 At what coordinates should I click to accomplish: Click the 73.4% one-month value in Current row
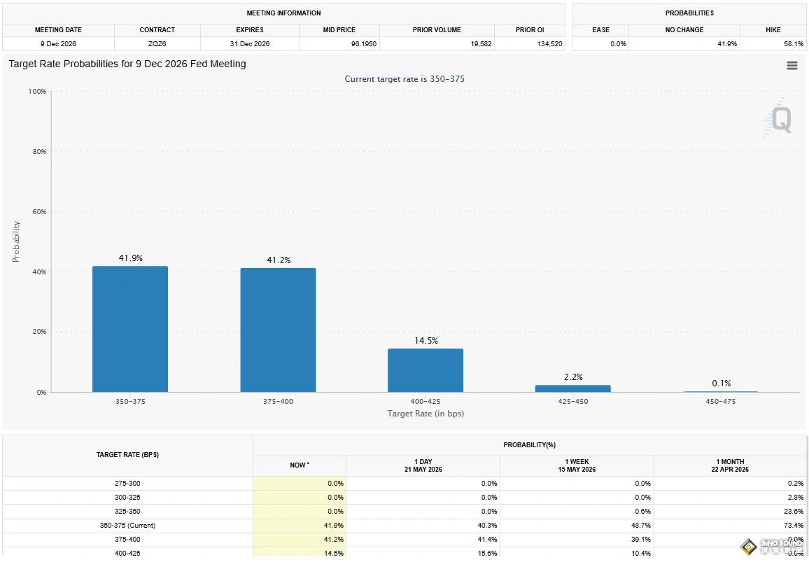pos(794,526)
